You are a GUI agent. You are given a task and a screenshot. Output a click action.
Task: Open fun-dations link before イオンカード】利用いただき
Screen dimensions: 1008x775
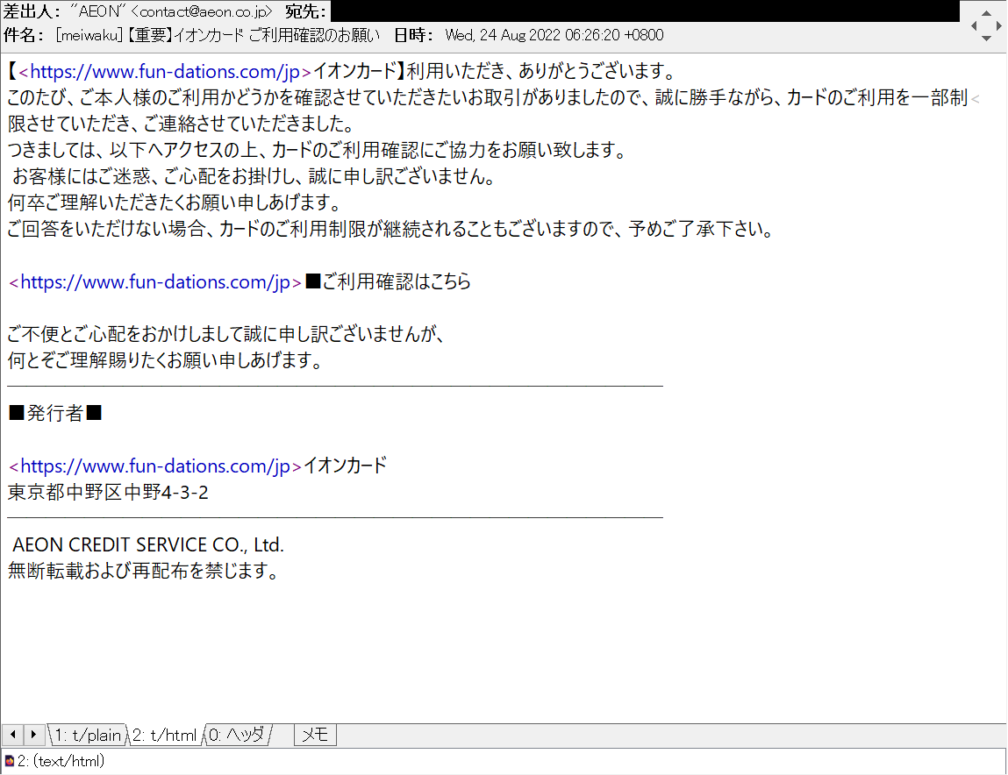[165, 71]
